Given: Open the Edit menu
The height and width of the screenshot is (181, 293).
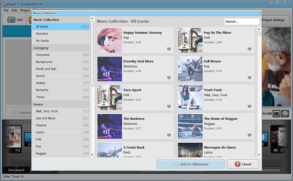Looking at the screenshot, I should (14, 10).
